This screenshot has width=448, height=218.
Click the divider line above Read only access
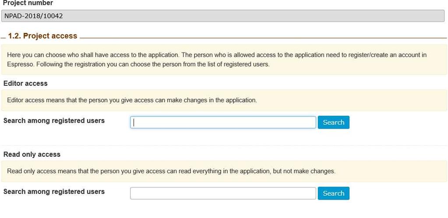point(224,145)
